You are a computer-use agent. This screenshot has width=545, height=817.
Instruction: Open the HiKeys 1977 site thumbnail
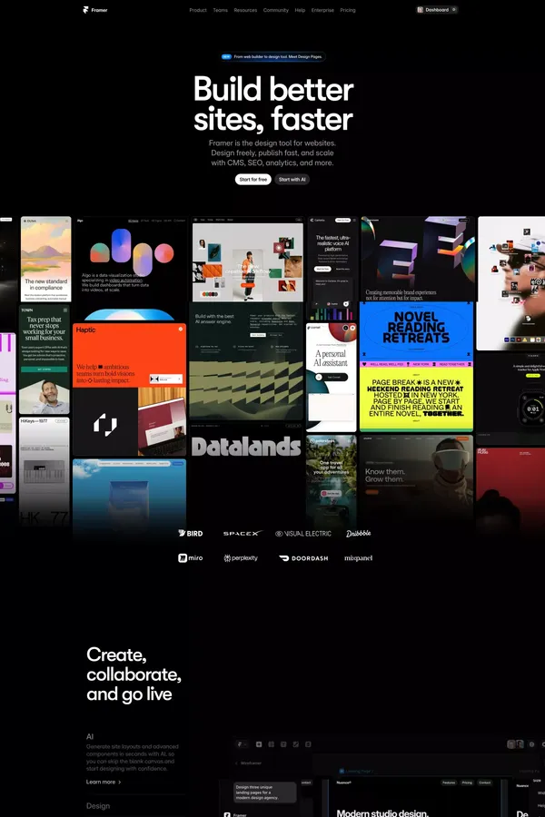45,471
